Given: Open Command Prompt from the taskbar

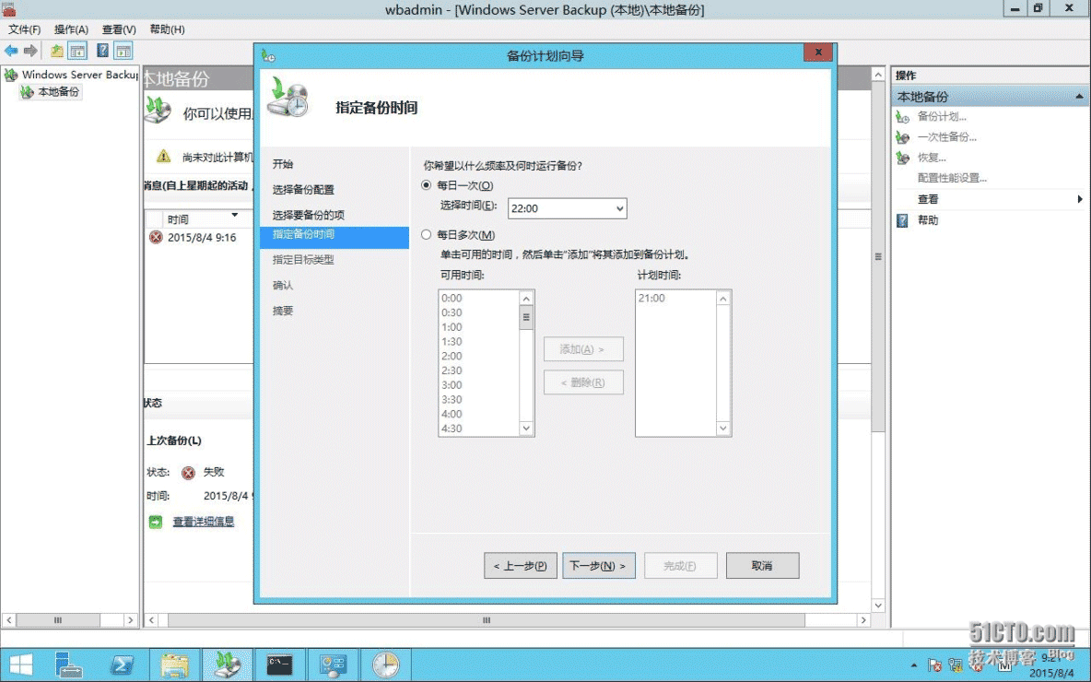Looking at the screenshot, I should click(279, 664).
